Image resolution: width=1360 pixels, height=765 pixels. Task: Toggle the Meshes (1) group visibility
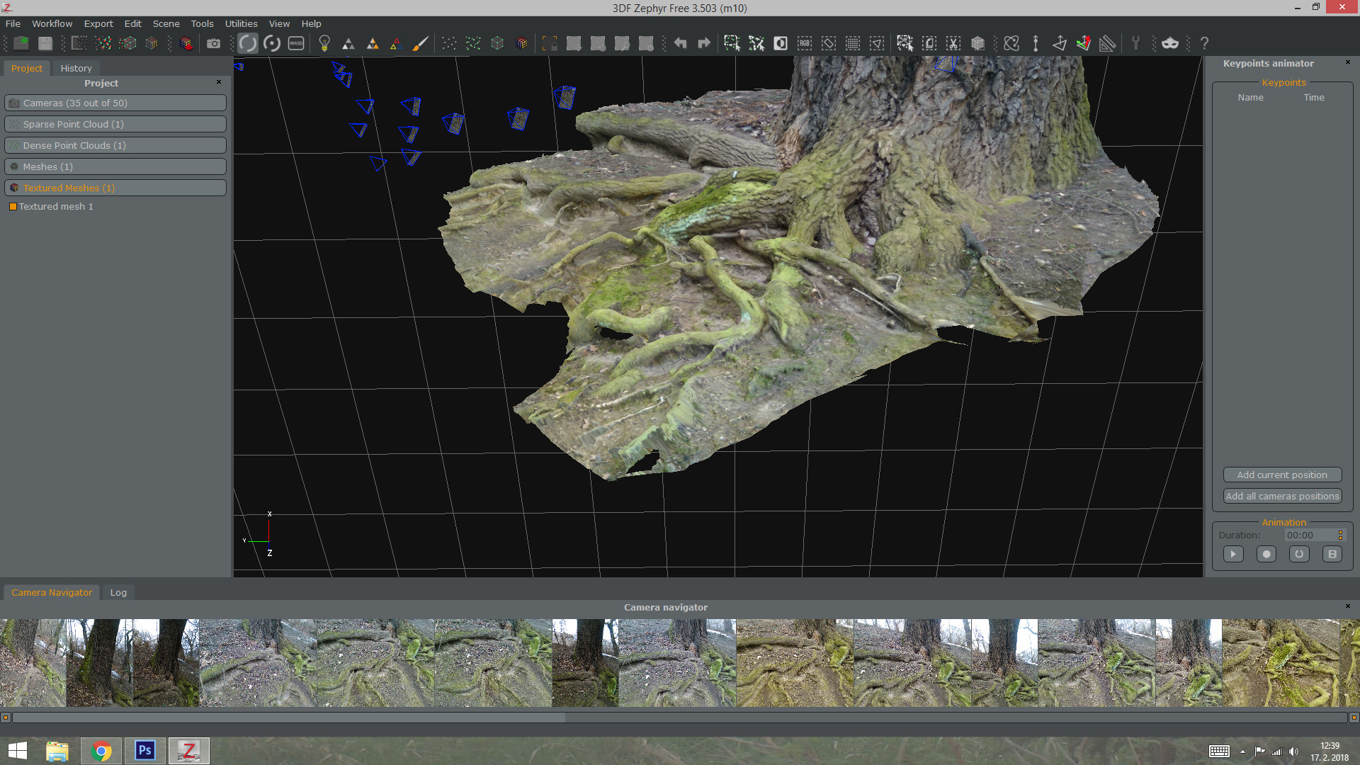pos(115,166)
